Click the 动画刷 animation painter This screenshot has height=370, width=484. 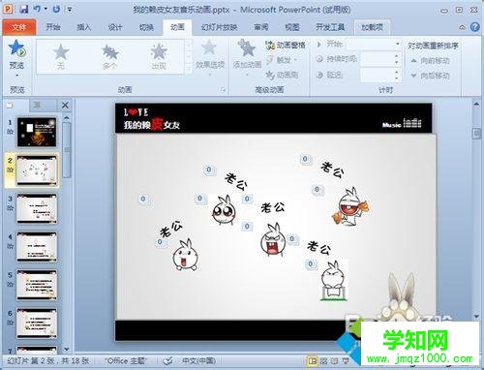pos(282,75)
